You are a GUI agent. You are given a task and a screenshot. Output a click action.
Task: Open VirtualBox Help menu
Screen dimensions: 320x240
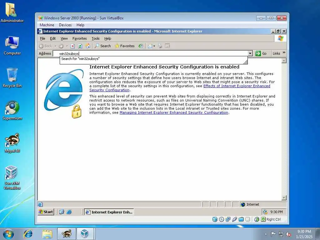[x=80, y=25]
